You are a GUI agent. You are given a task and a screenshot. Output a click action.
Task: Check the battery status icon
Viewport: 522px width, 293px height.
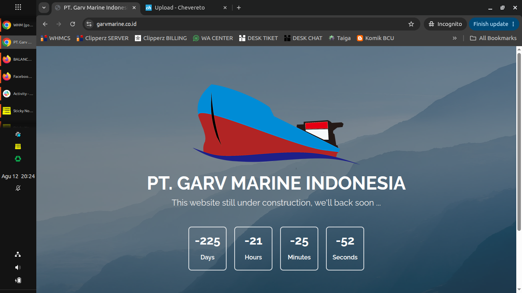coord(18,280)
